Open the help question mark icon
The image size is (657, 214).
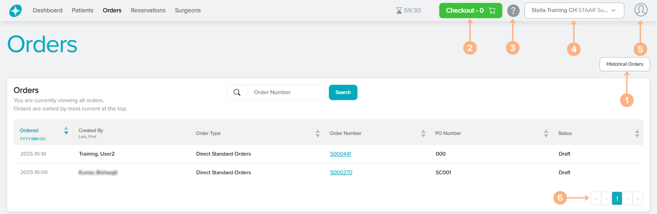tap(513, 11)
